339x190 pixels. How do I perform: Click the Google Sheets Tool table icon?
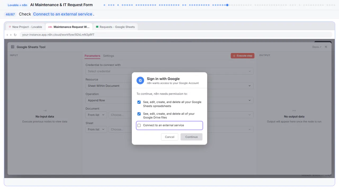pos(13,47)
